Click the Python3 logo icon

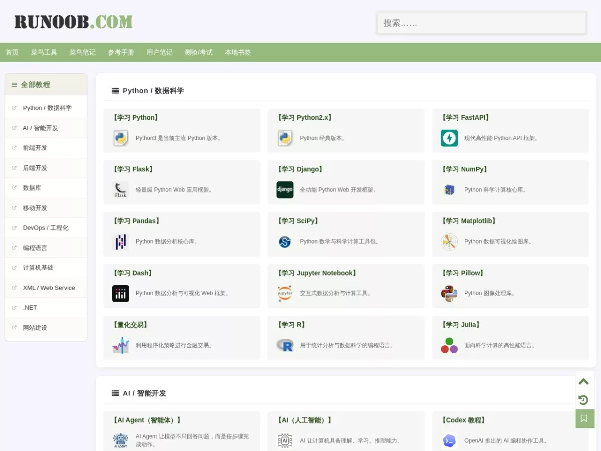click(121, 138)
